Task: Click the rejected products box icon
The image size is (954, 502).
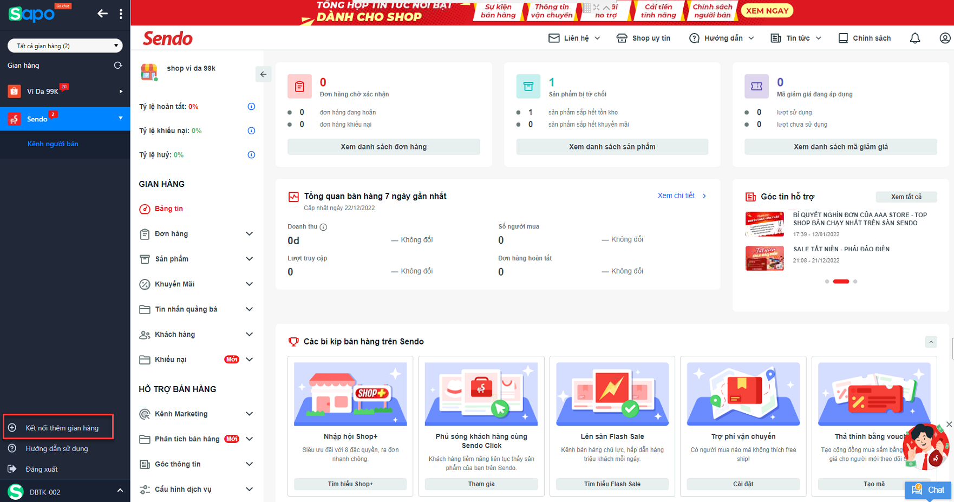Action: click(x=528, y=86)
